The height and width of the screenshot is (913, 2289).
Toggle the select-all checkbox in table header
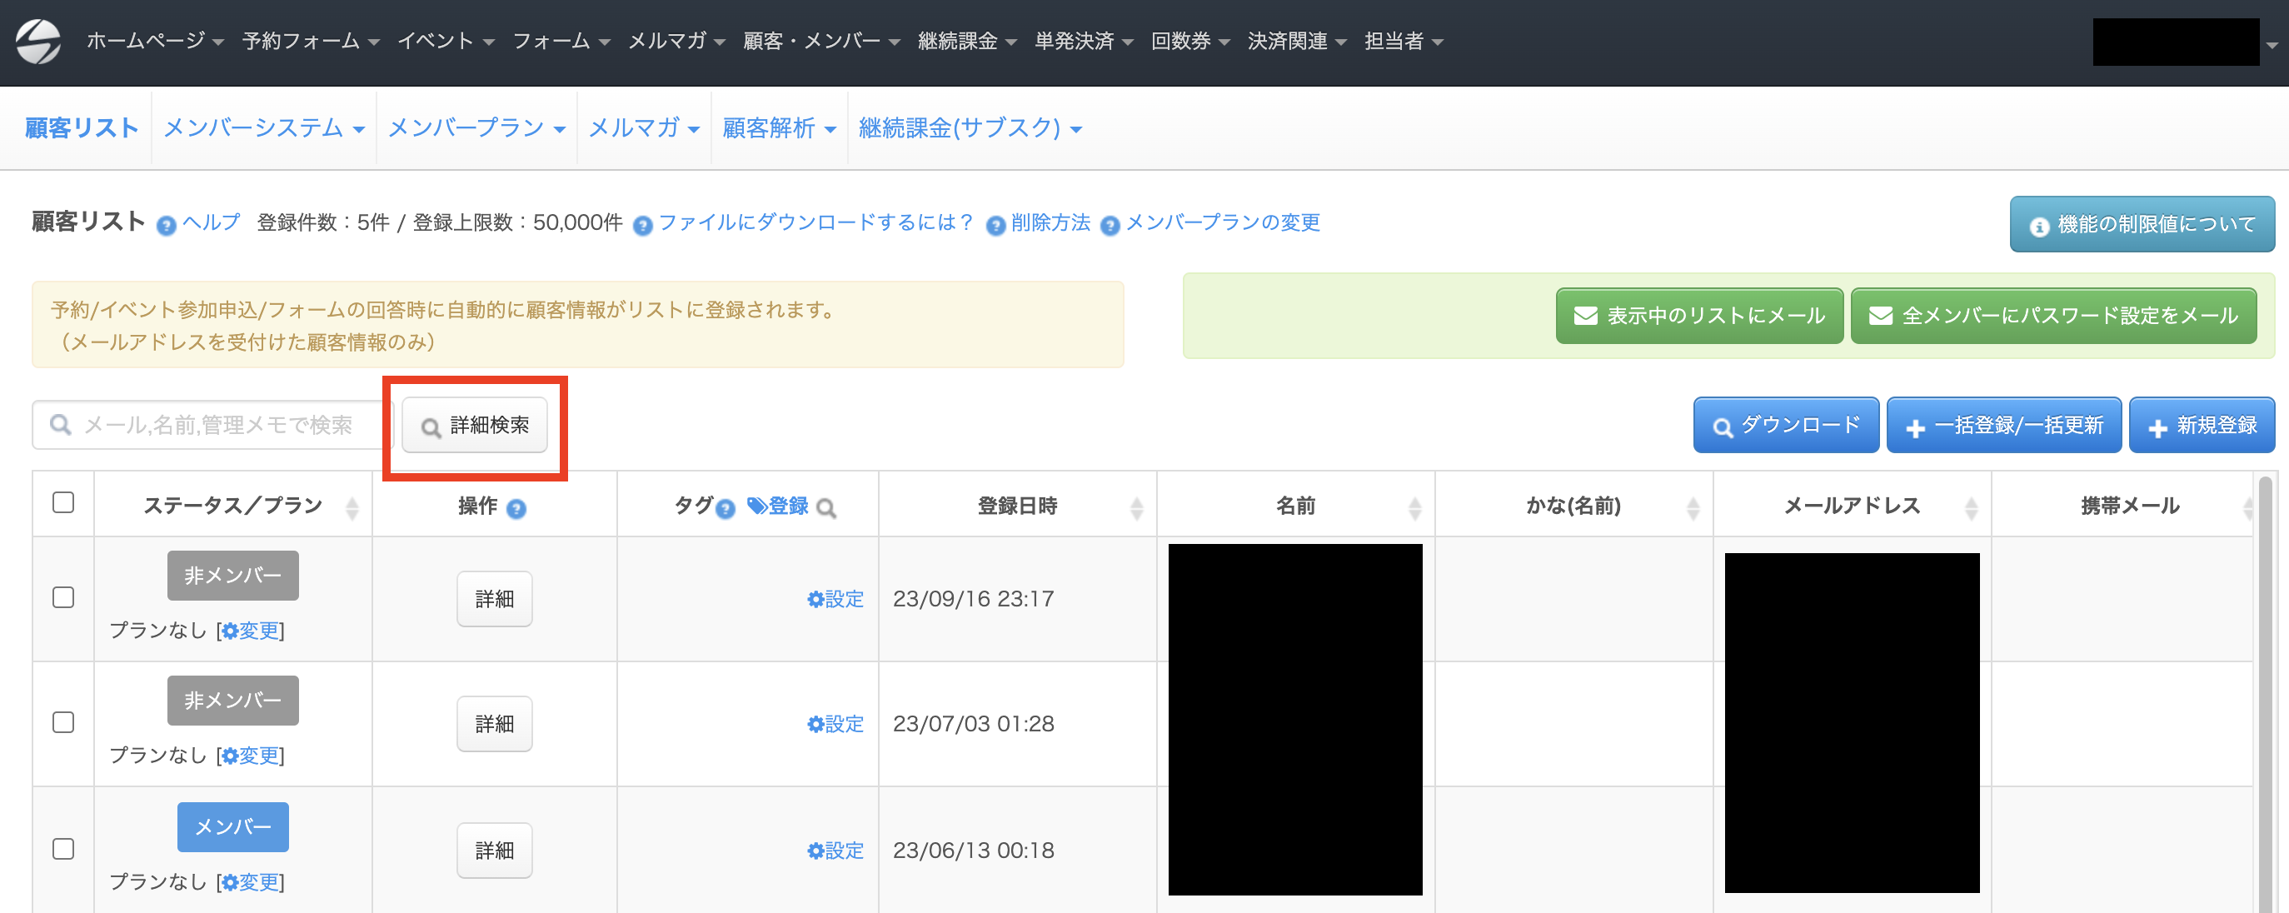coord(63,502)
